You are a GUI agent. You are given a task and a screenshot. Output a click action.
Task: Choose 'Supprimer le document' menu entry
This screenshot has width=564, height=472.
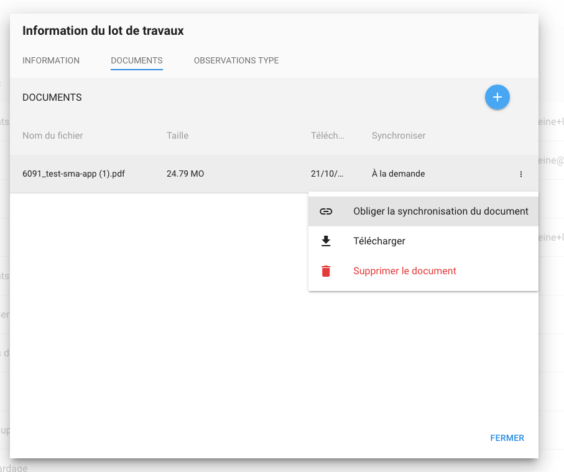[404, 271]
